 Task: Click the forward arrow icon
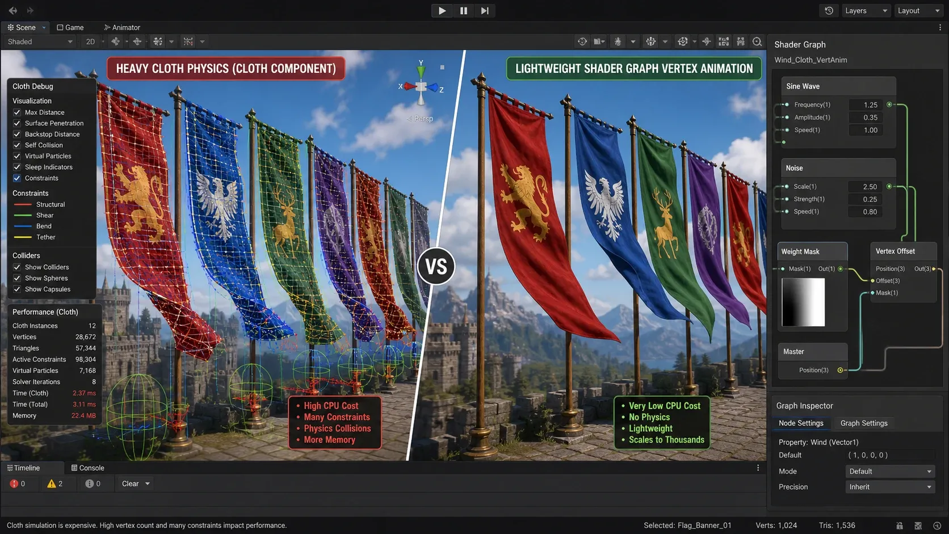30,10
